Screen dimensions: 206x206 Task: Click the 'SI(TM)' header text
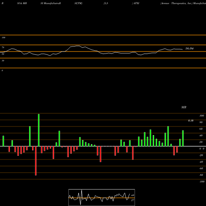pos(78,3)
